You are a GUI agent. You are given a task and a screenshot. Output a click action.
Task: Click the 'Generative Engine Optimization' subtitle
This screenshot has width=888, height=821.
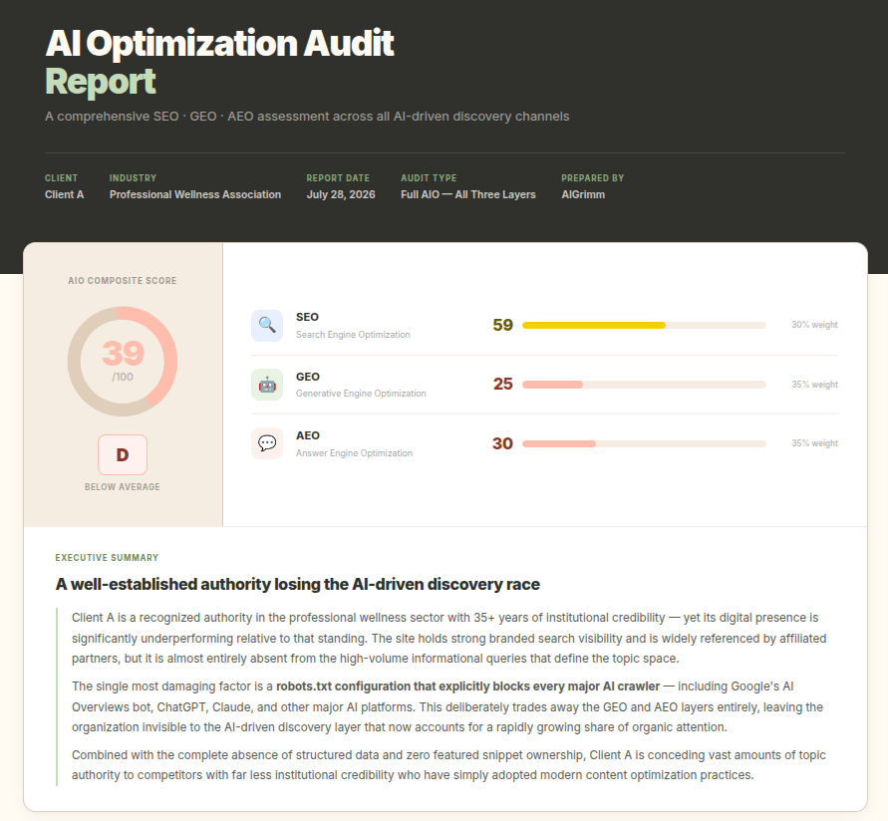(x=361, y=394)
